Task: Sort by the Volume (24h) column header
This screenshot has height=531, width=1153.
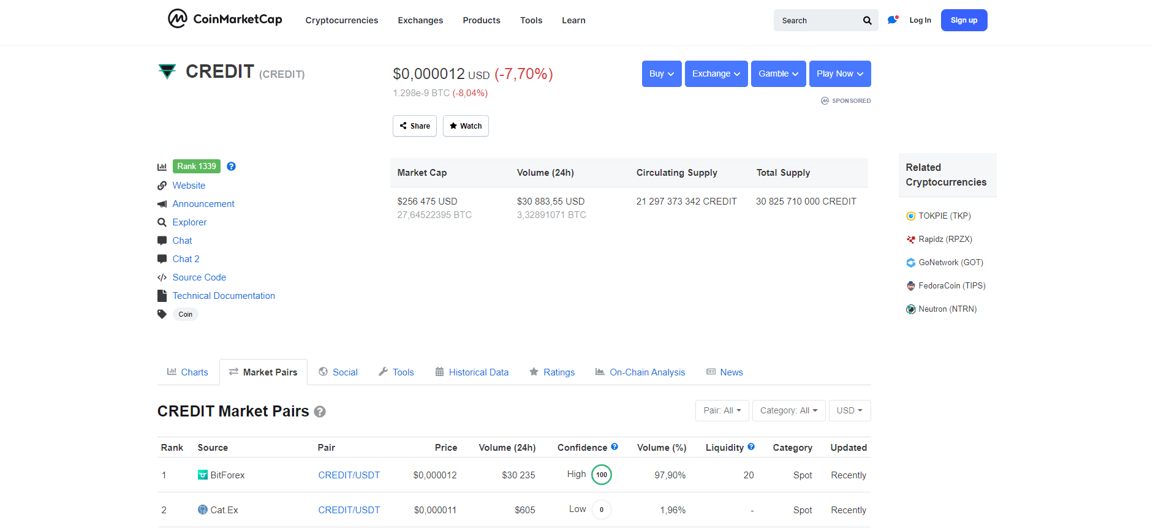Action: (x=507, y=448)
